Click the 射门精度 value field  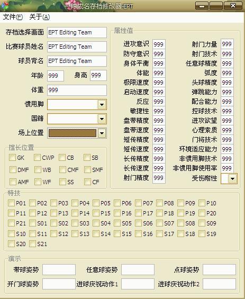[x=159, y=178]
